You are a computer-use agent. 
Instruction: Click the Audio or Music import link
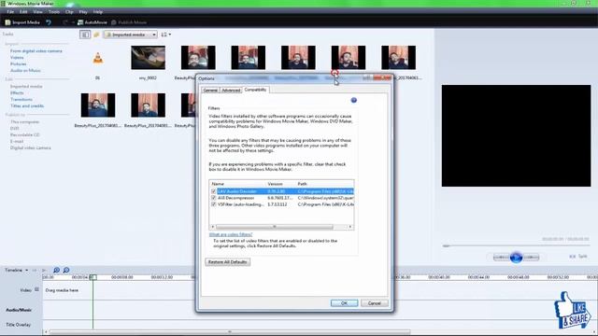(x=25, y=71)
